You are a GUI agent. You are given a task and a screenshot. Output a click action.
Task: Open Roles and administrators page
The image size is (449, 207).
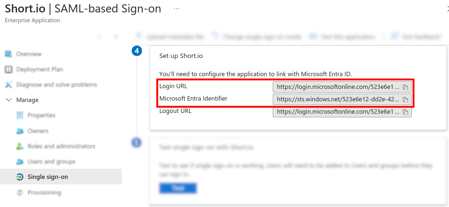point(61,146)
